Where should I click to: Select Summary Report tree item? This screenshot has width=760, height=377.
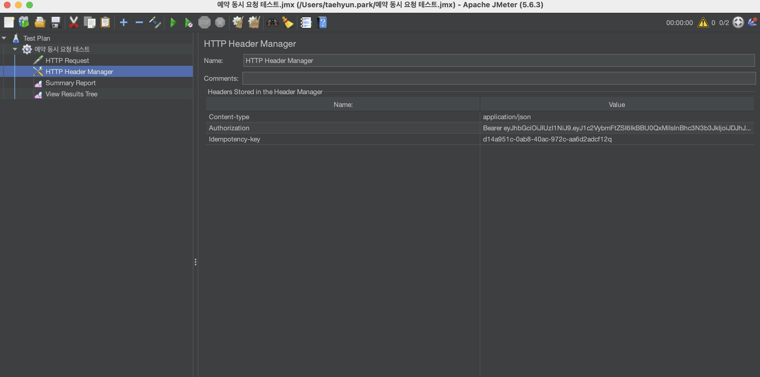[x=70, y=83]
